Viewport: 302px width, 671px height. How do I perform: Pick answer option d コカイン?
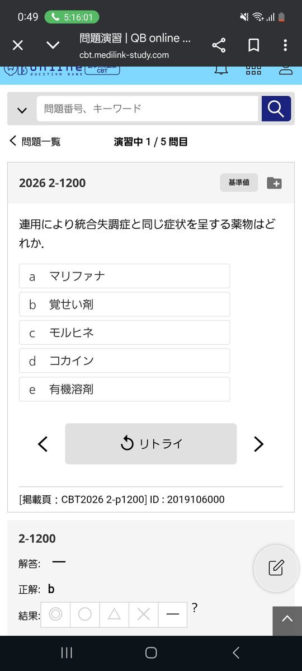(125, 361)
